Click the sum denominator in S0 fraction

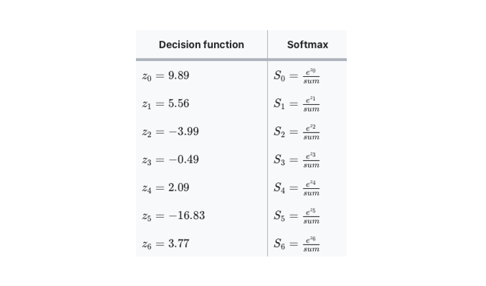tap(311, 81)
